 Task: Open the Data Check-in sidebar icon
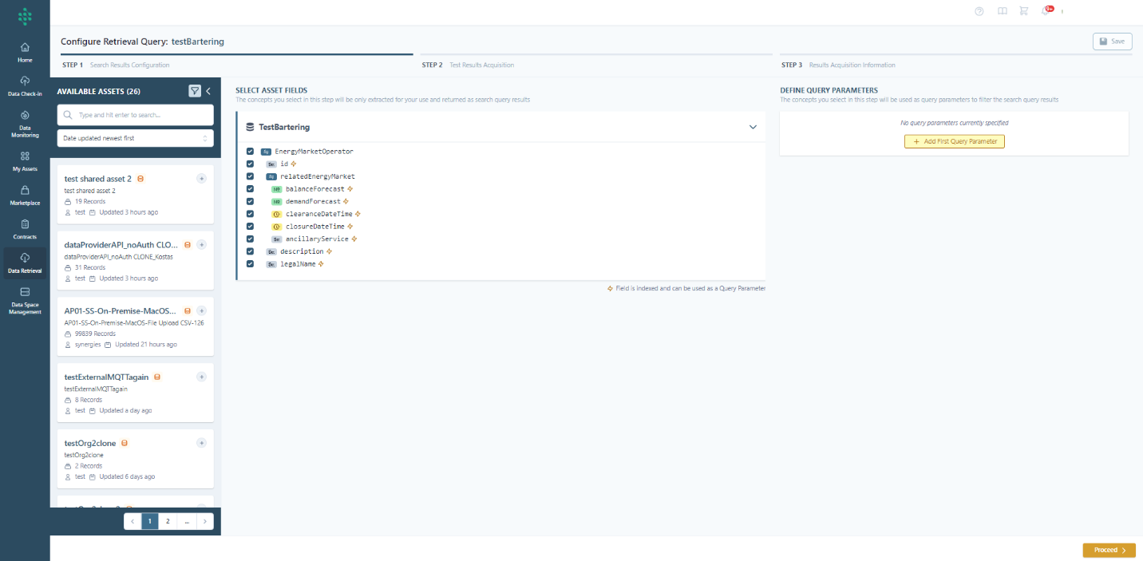[x=25, y=85]
